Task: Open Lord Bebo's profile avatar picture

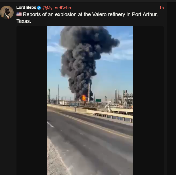Action: [x=7, y=12]
